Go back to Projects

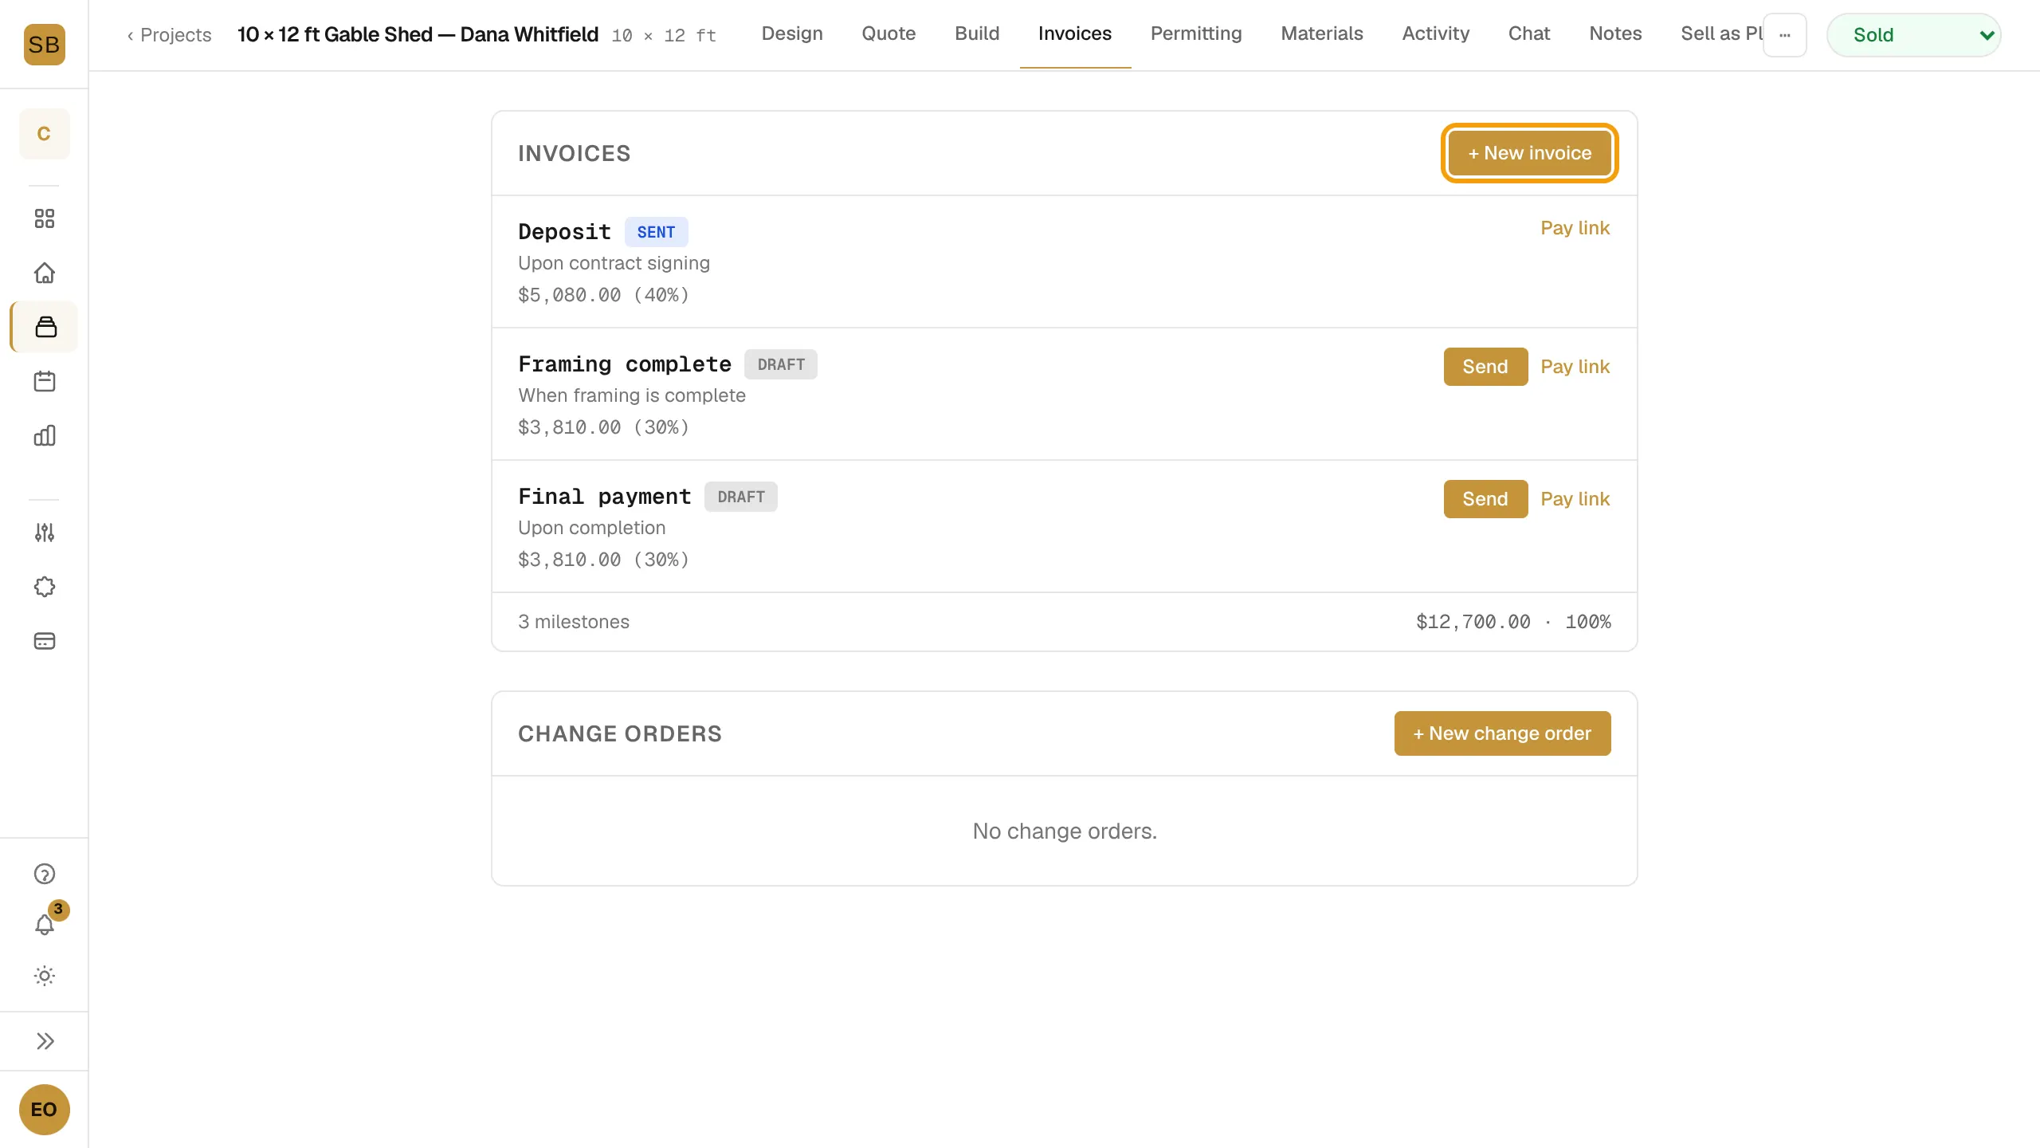pos(170,35)
